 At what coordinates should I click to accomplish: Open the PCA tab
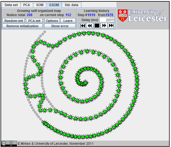click(x=27, y=5)
